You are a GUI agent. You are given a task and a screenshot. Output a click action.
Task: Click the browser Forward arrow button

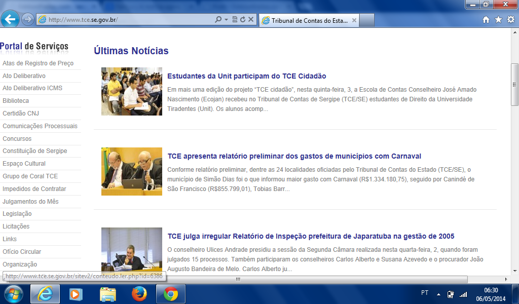28,20
